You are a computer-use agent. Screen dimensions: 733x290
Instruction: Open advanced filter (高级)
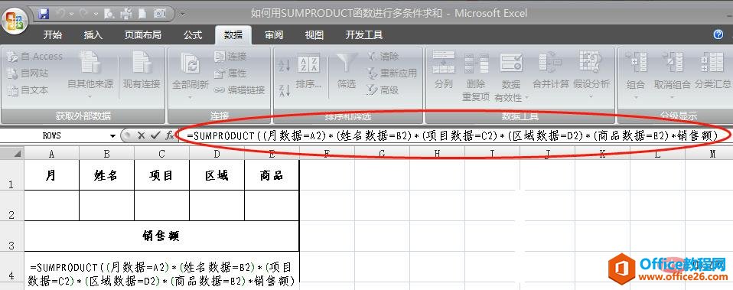(383, 90)
